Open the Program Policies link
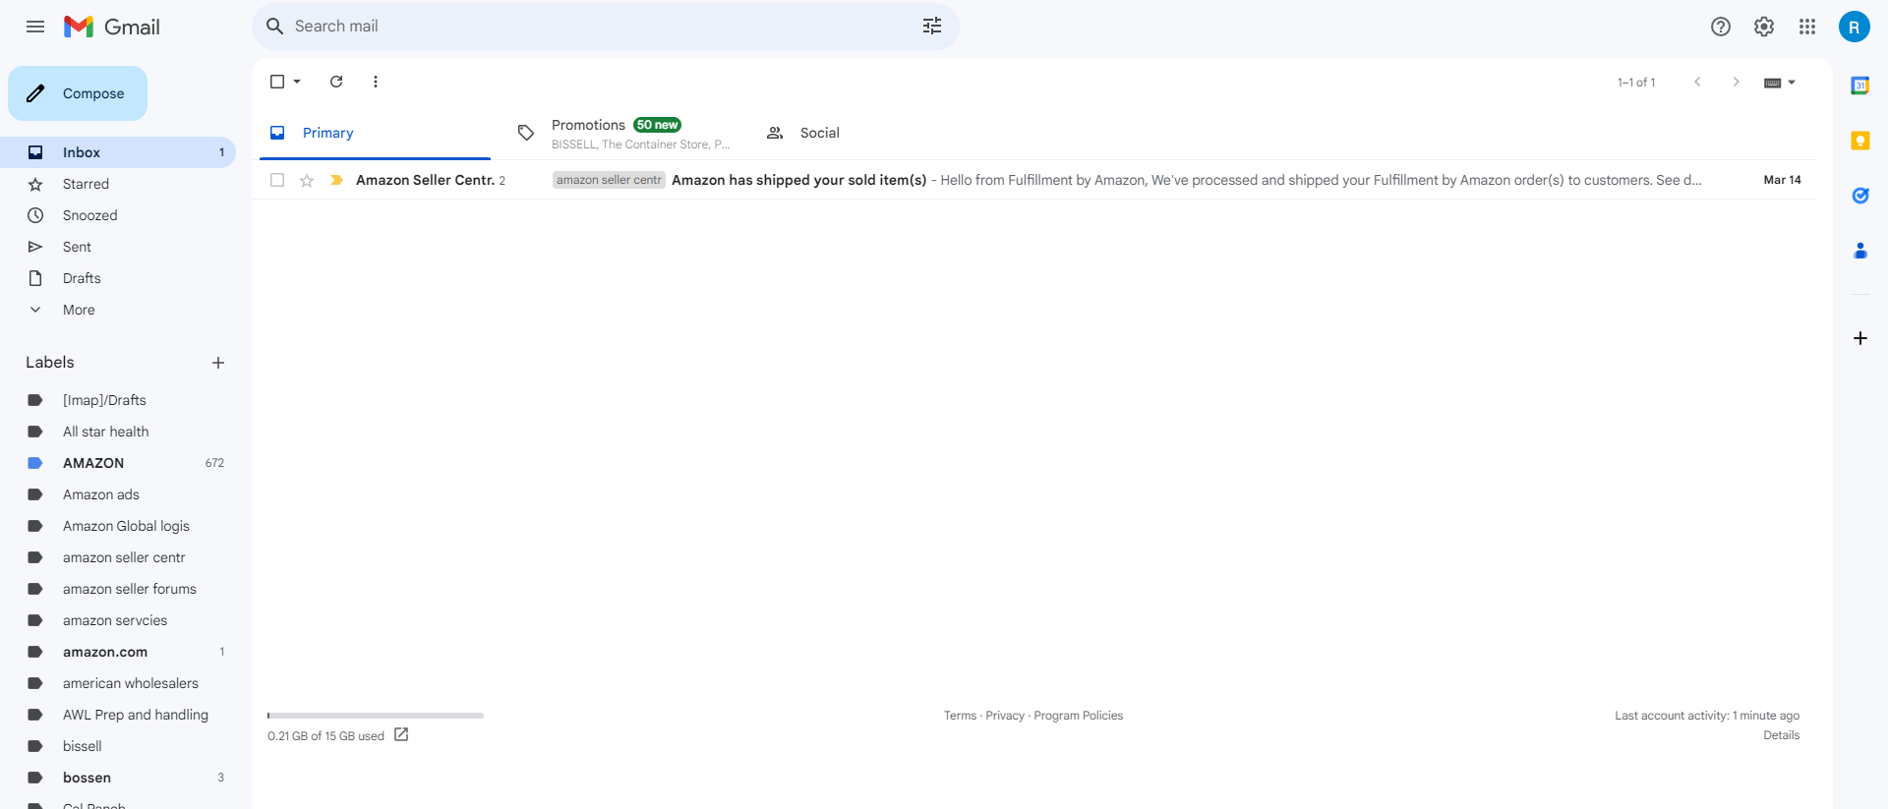This screenshot has height=809, width=1888. tap(1078, 716)
